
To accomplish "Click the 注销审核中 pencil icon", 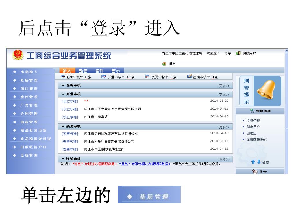I will point(189,76).
